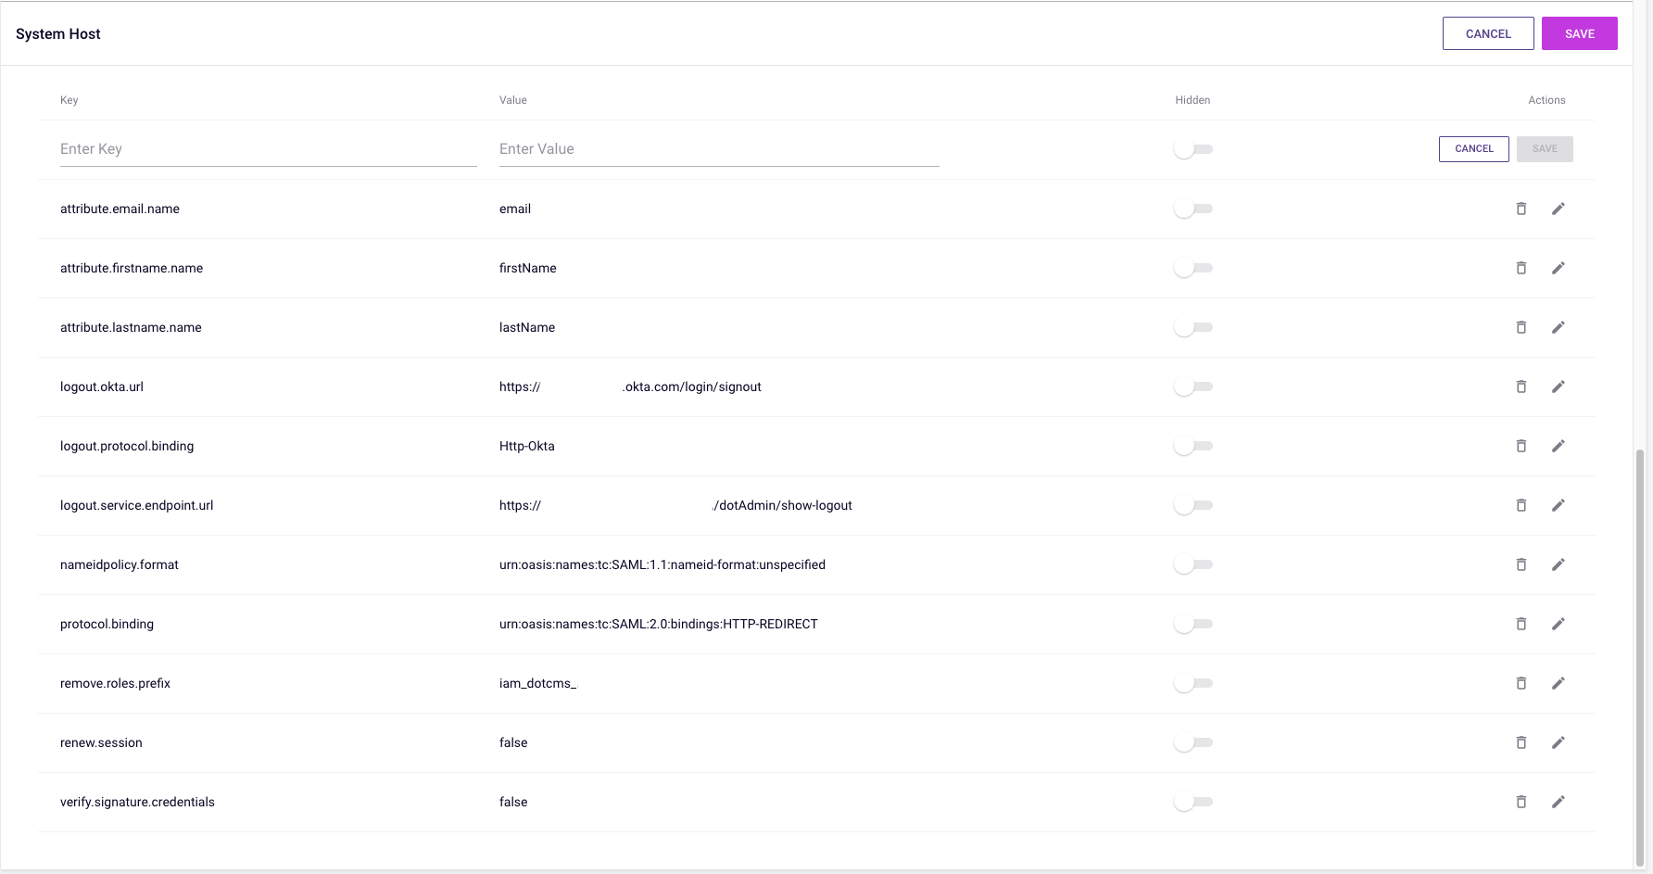Edit the logout.protocol.binding value

point(1558,446)
